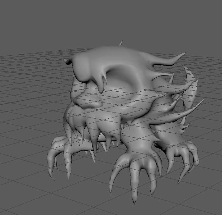Click the tiny spike on the head's left side
This screenshot has width=222, height=215.
click(x=66, y=61)
